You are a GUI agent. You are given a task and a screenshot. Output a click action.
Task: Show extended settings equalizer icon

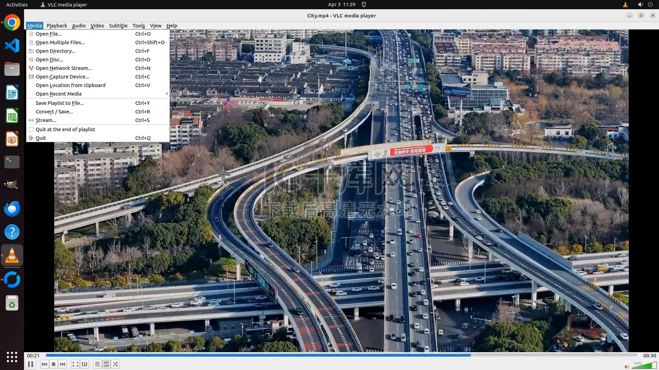84,364
